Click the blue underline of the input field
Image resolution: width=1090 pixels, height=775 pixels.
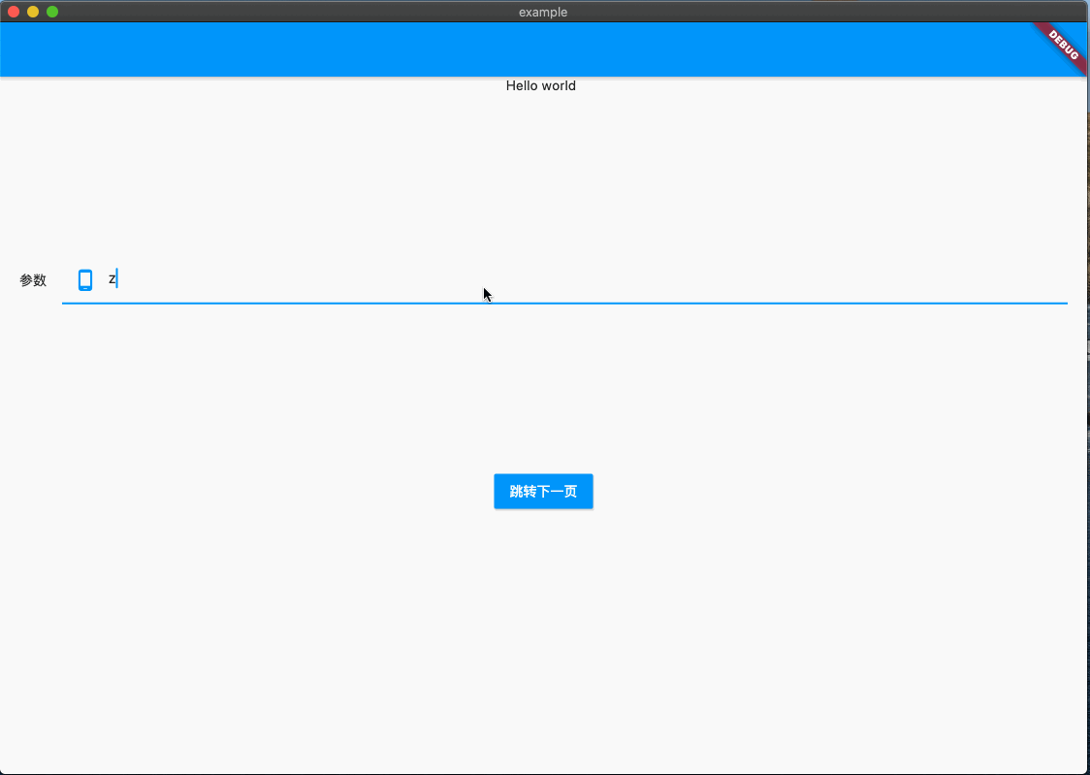(x=564, y=303)
